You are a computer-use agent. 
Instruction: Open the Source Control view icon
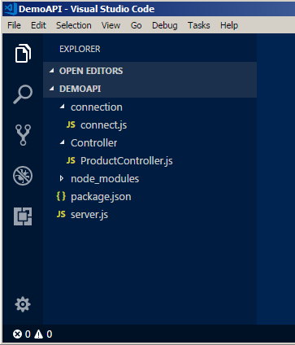[23, 135]
